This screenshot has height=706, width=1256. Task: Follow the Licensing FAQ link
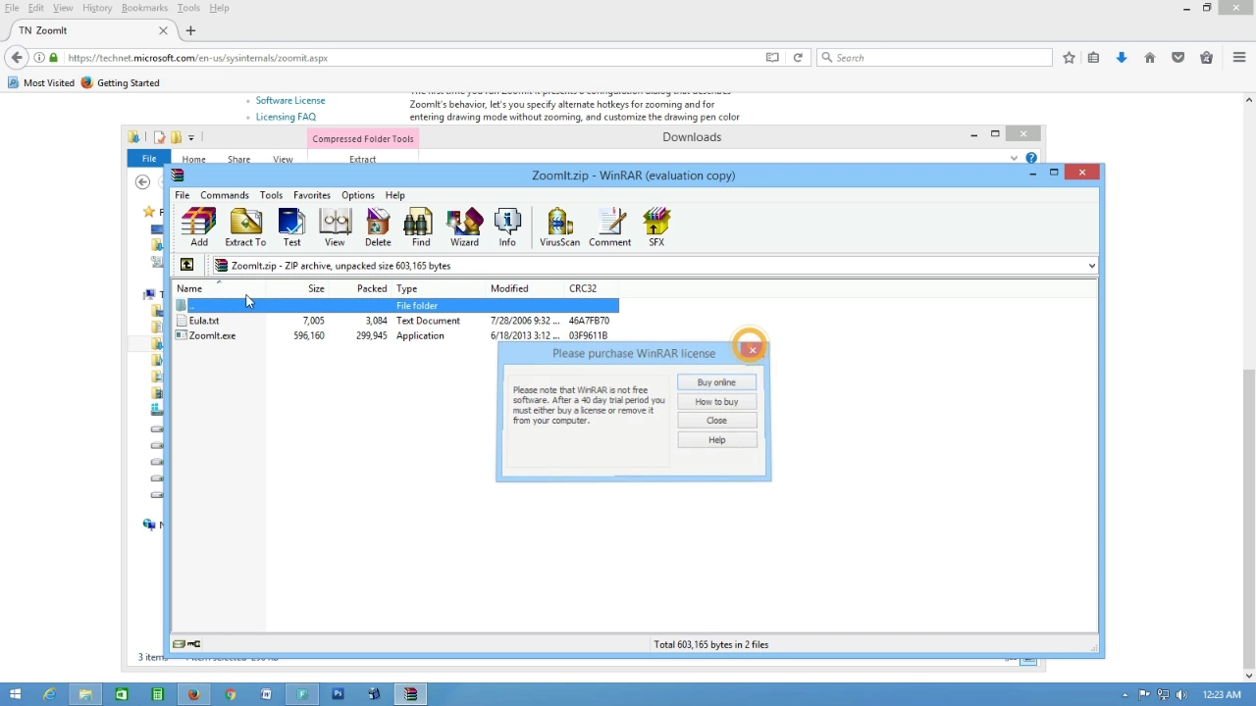tap(286, 117)
